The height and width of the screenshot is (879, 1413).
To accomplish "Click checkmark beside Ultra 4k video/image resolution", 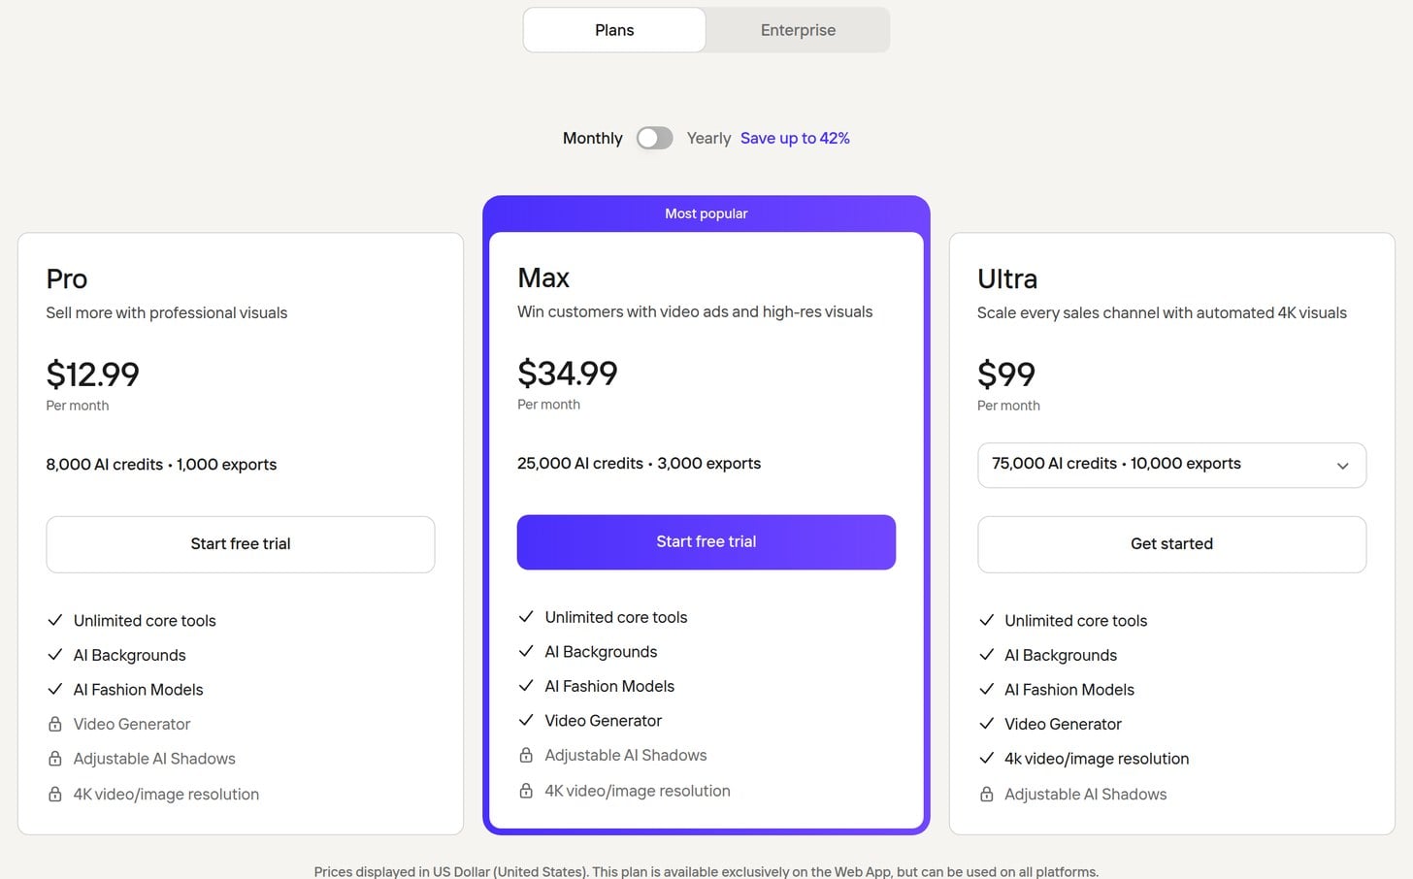I will (x=986, y=759).
